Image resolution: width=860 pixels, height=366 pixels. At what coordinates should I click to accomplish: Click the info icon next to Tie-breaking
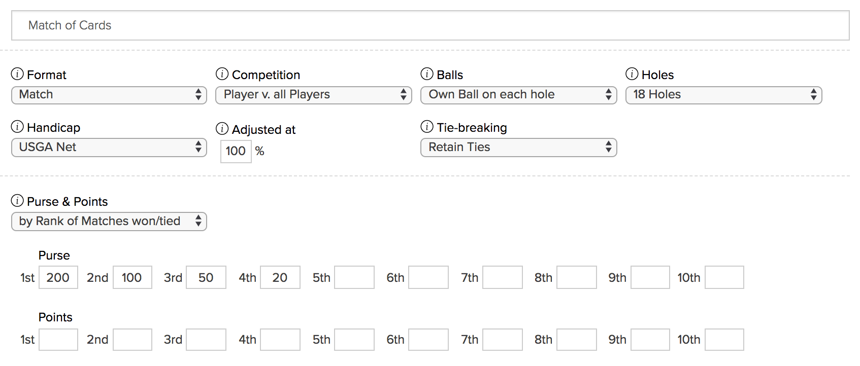click(x=426, y=127)
